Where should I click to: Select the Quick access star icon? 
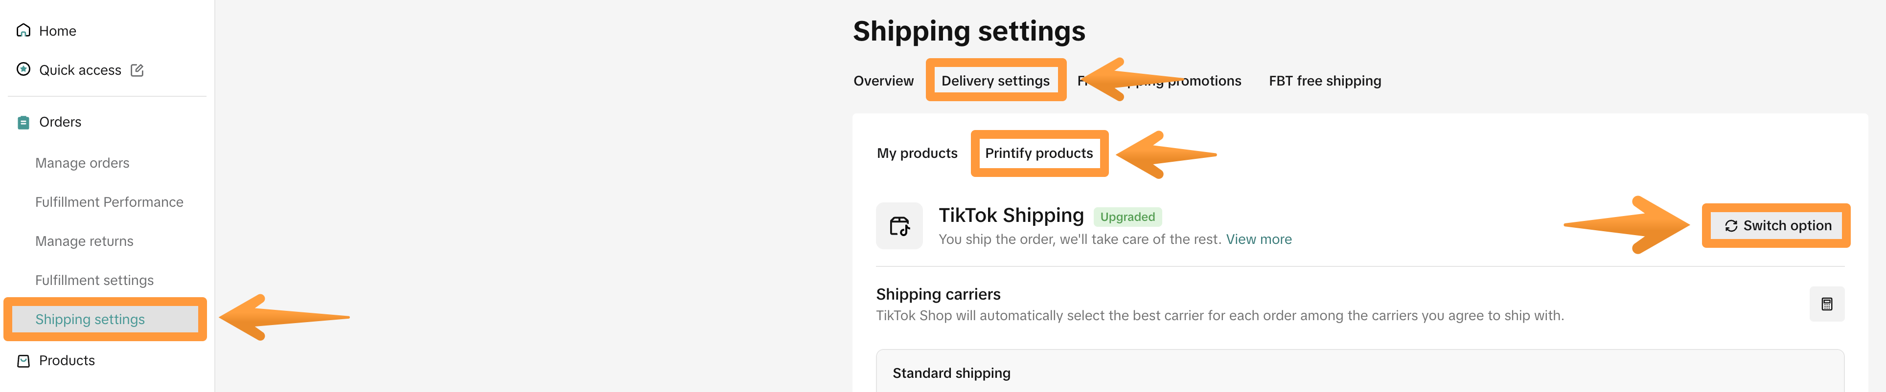[x=23, y=69]
